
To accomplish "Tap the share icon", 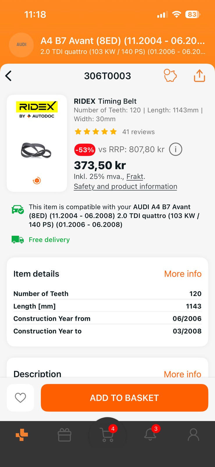I will tap(200, 76).
